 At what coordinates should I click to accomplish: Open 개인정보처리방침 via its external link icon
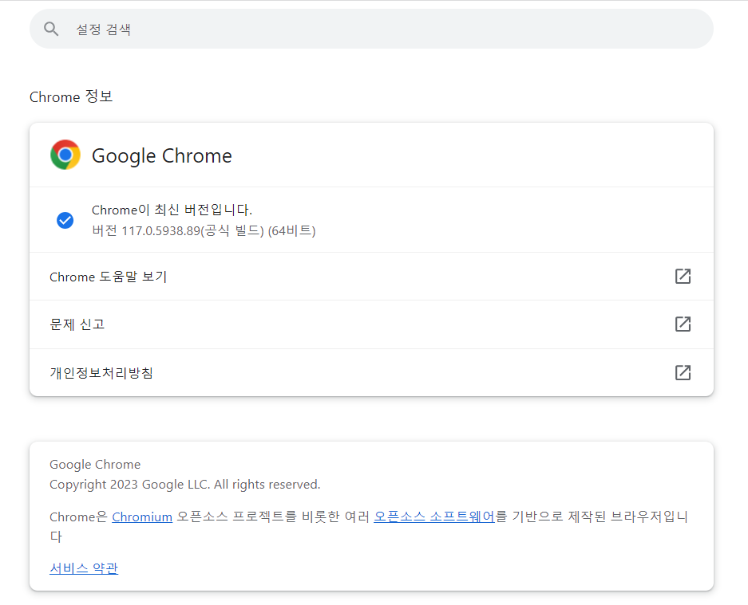click(x=683, y=372)
